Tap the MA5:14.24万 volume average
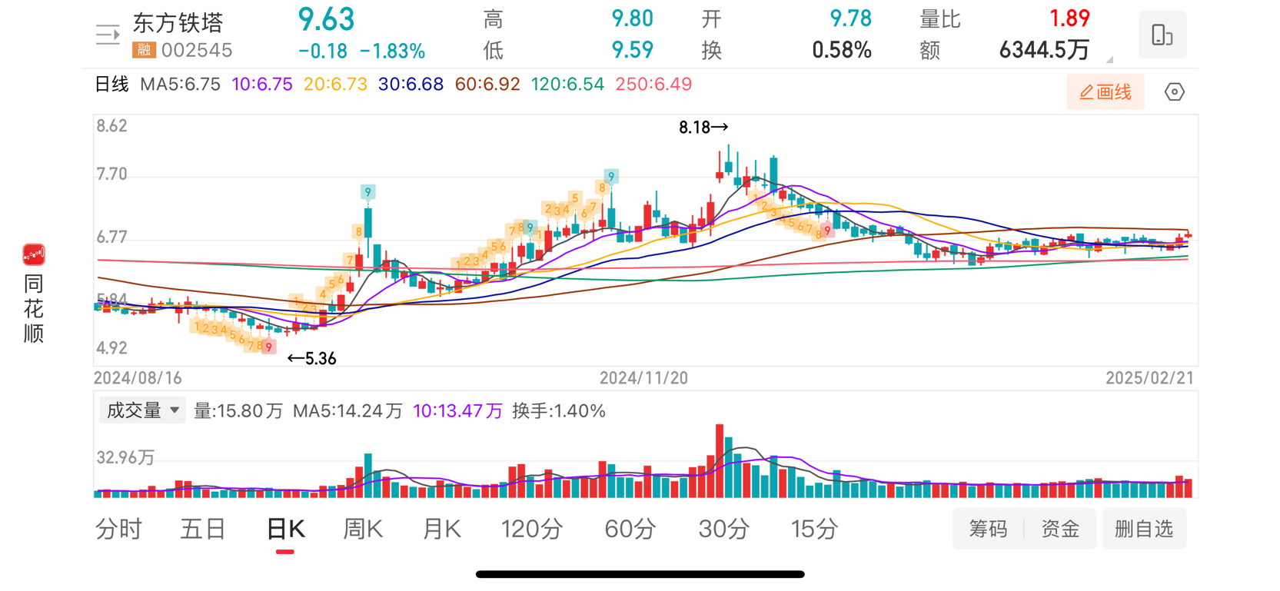The width and height of the screenshot is (1280, 591). (347, 411)
